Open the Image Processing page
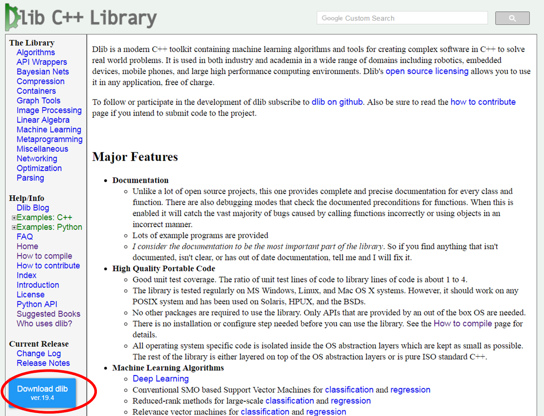 pyautogui.click(x=49, y=110)
